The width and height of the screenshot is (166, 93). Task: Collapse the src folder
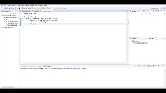[3, 19]
